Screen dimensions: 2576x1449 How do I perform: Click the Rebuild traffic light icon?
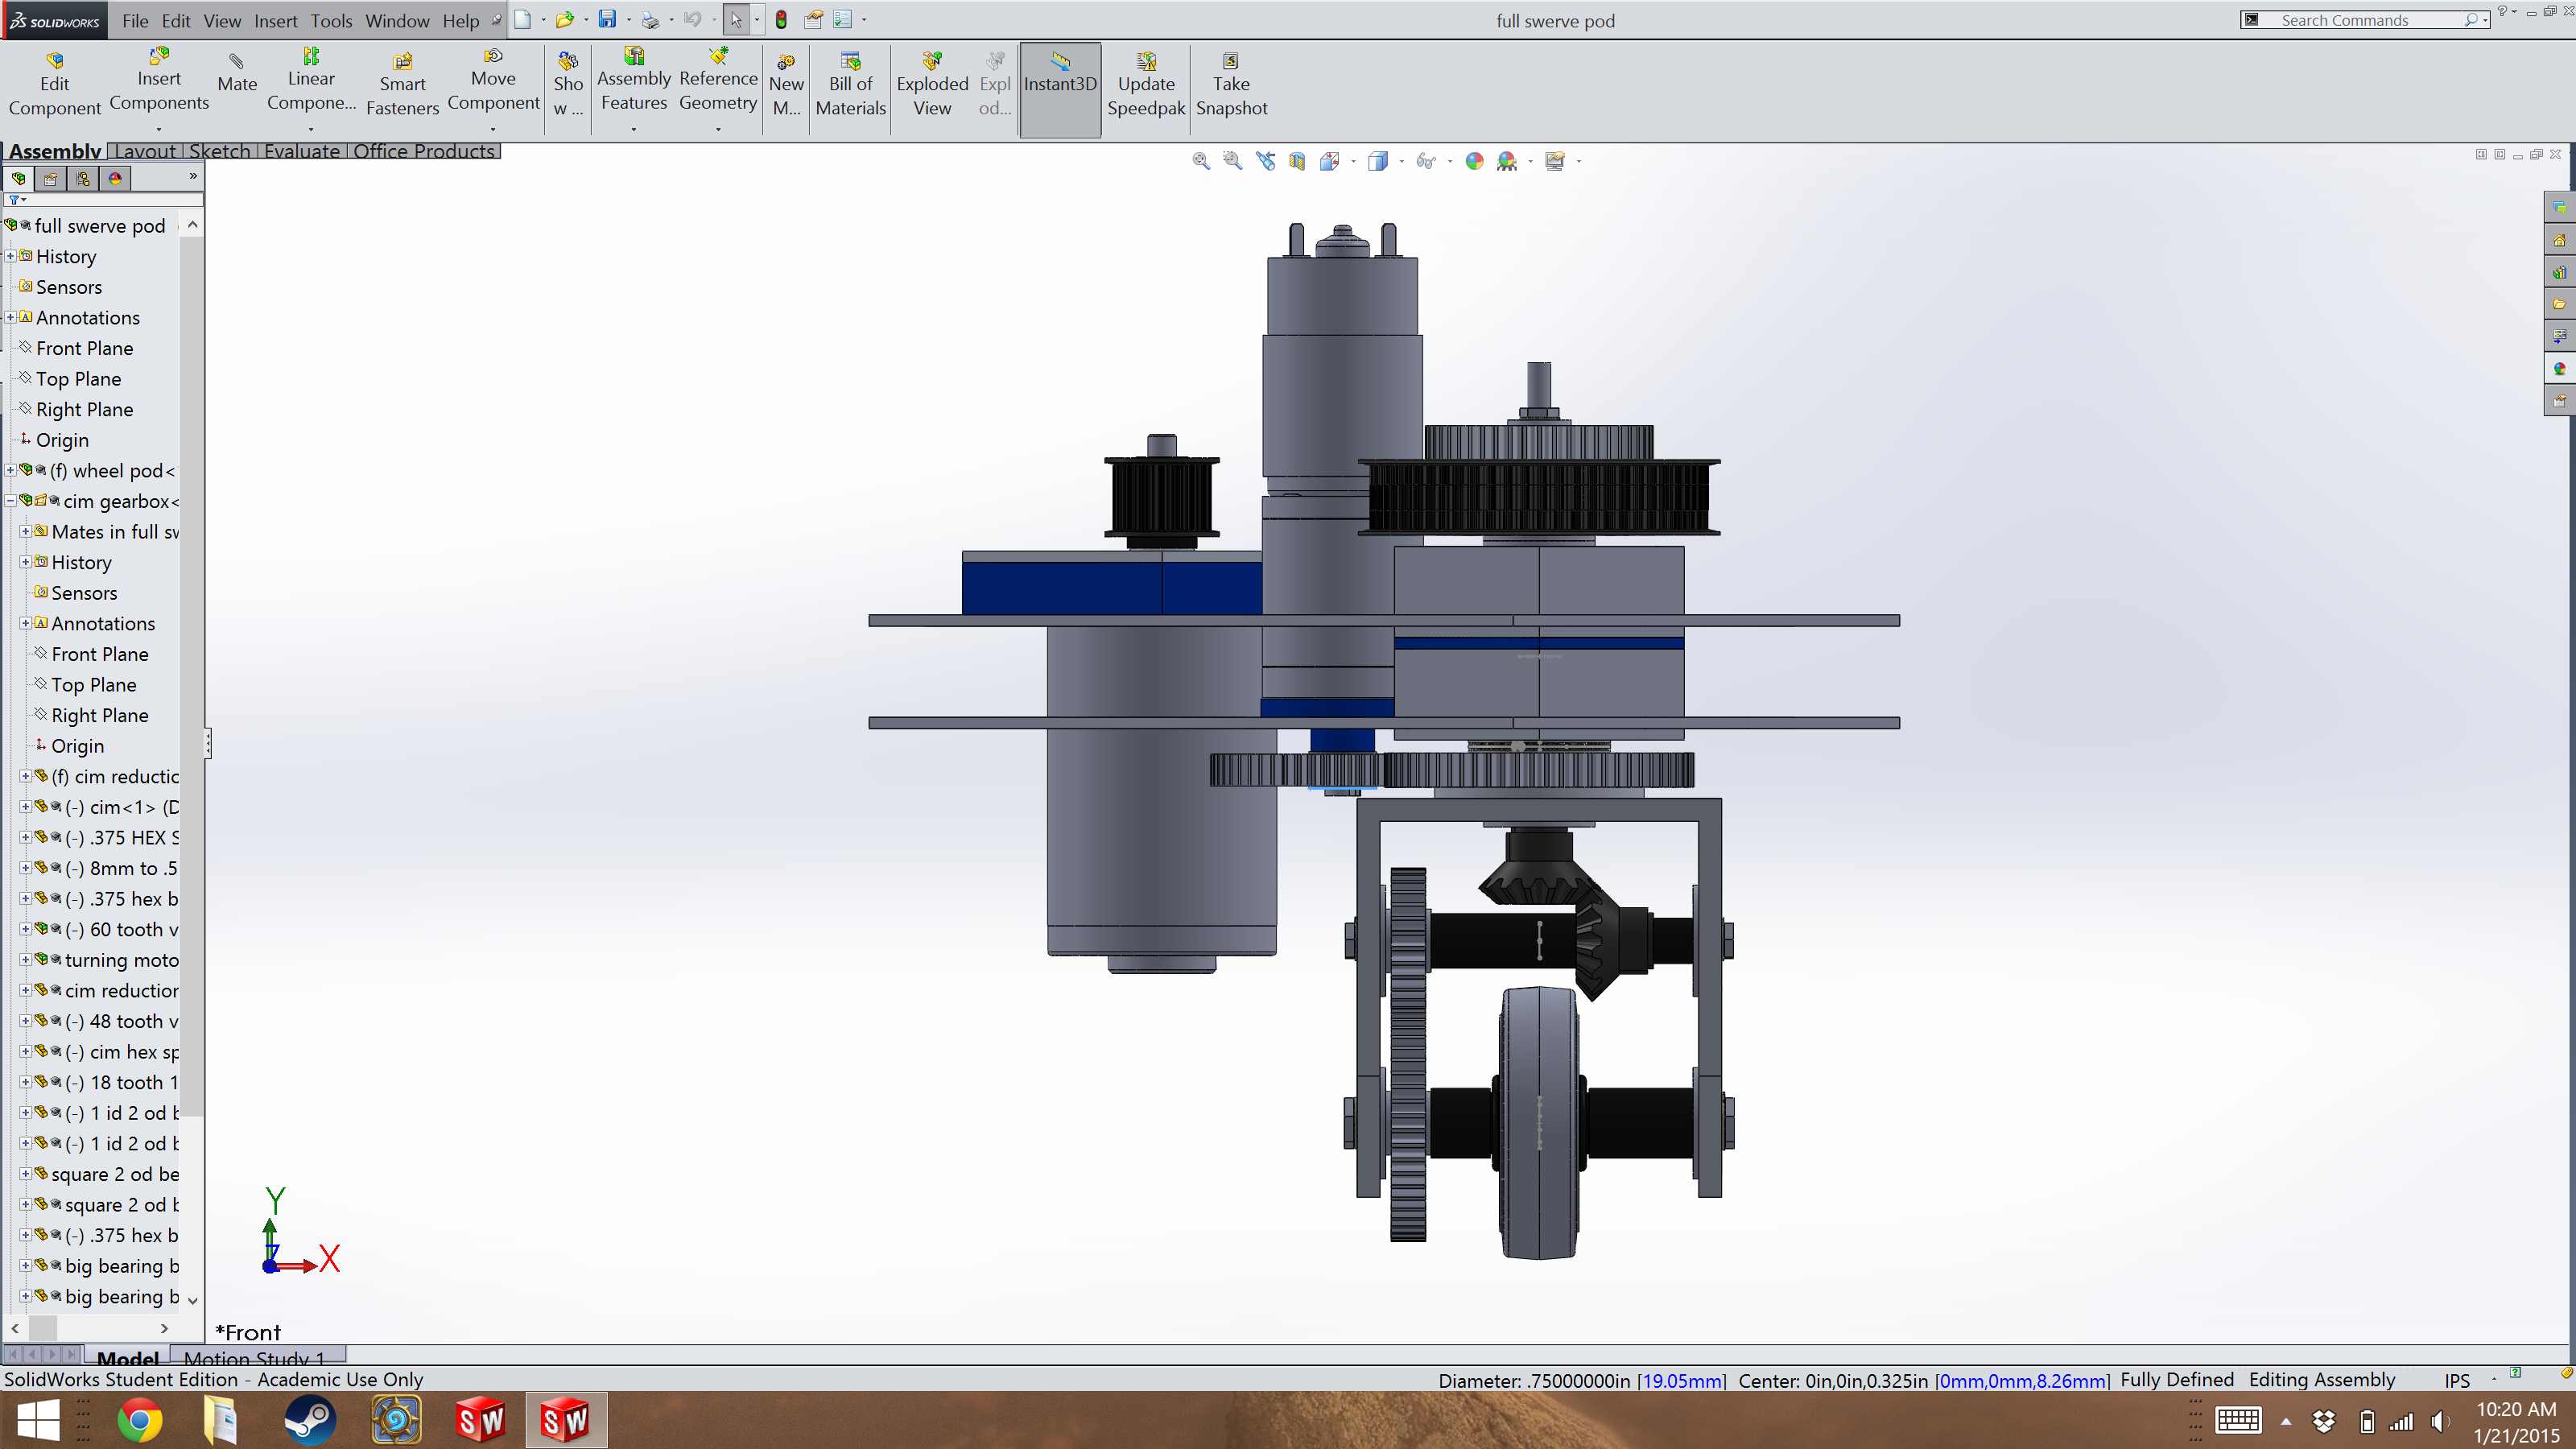(x=781, y=19)
